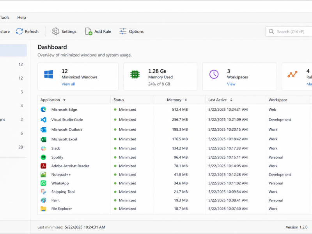Click the Options sliders icon

point(123,32)
